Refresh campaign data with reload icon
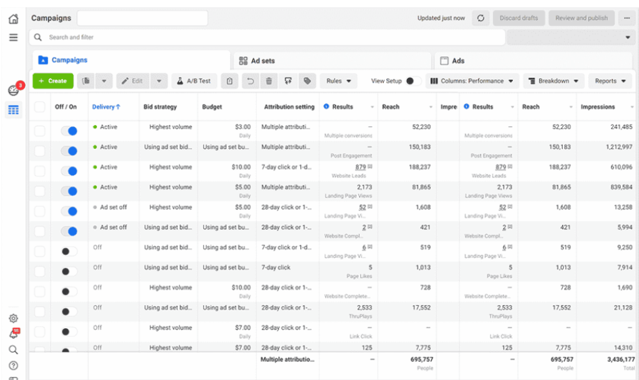Screen dimensions: 639x380 point(481,18)
